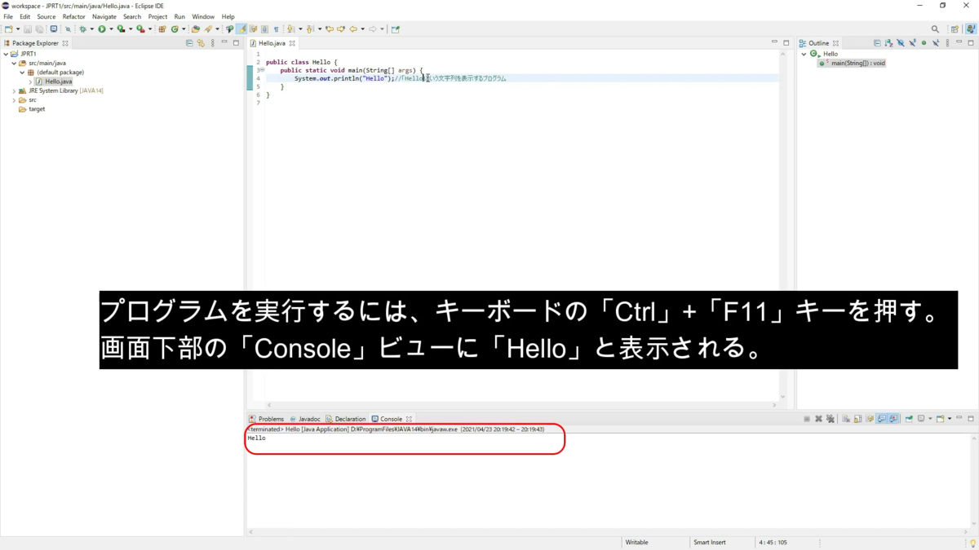Maximize the Console view
This screenshot has height=550, width=979.
click(972, 418)
